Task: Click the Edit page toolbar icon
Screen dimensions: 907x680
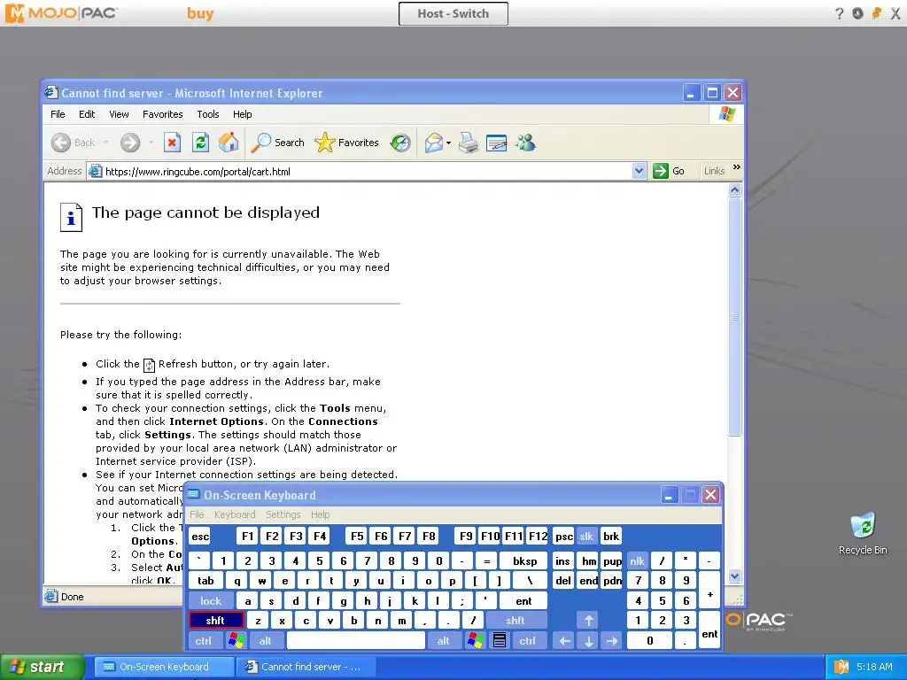Action: pyautogui.click(x=496, y=143)
